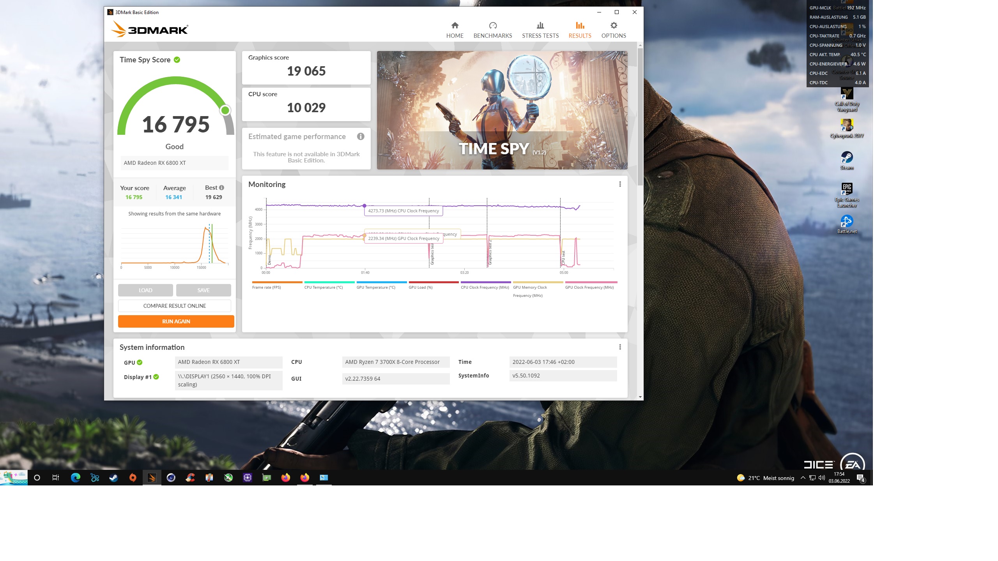Open Microsoft Edge from the taskbar
The height and width of the screenshot is (561, 998).
[x=76, y=478]
